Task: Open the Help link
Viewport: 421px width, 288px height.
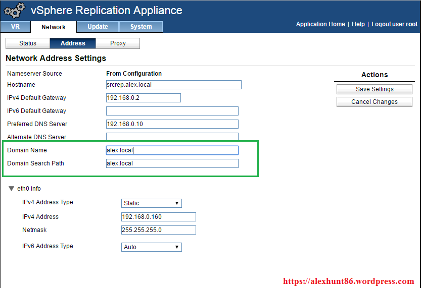Action: coord(358,24)
